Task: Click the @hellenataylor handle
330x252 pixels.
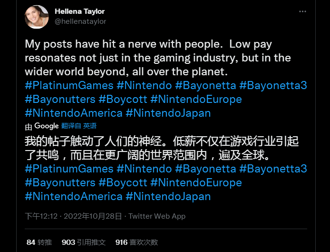Action: click(80, 21)
